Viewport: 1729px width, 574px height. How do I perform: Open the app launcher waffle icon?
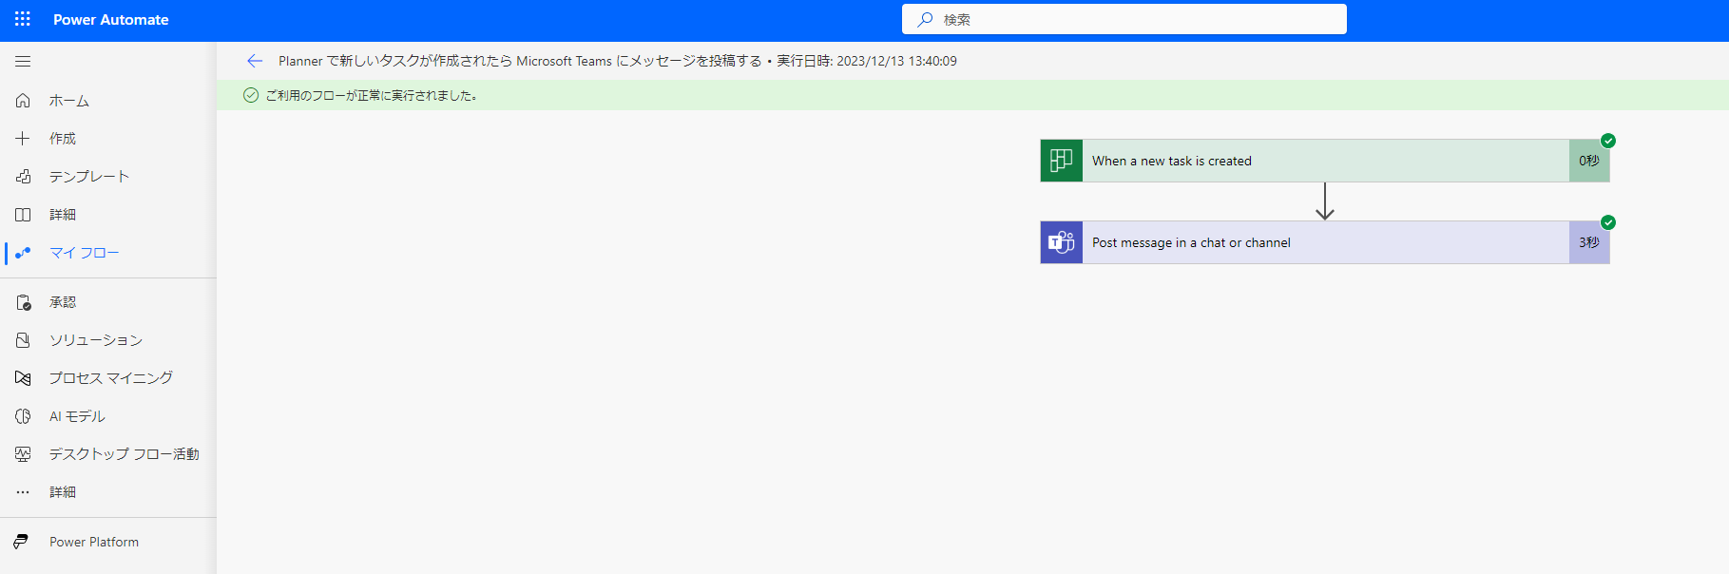click(x=23, y=19)
